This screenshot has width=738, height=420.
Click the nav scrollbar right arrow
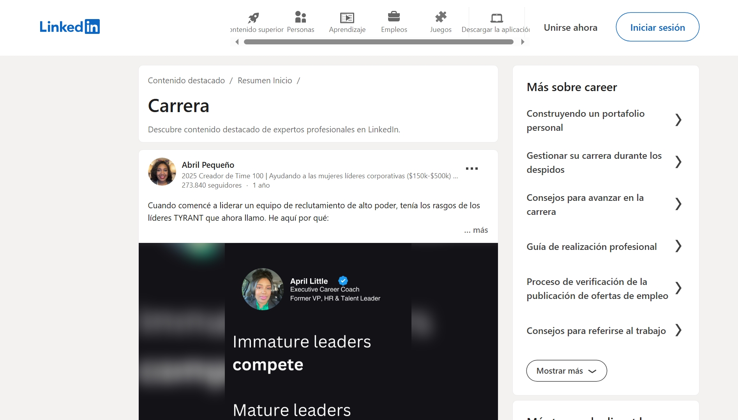(523, 42)
